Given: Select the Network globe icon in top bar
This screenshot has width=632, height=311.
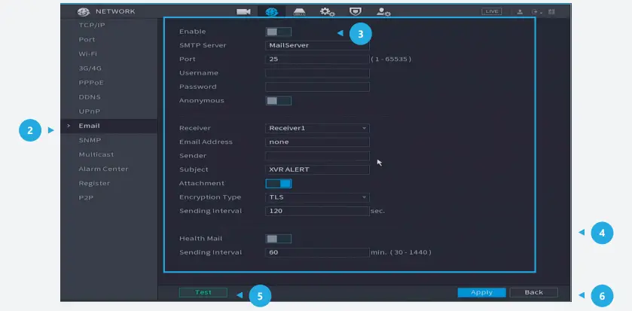Looking at the screenshot, I should point(272,12).
